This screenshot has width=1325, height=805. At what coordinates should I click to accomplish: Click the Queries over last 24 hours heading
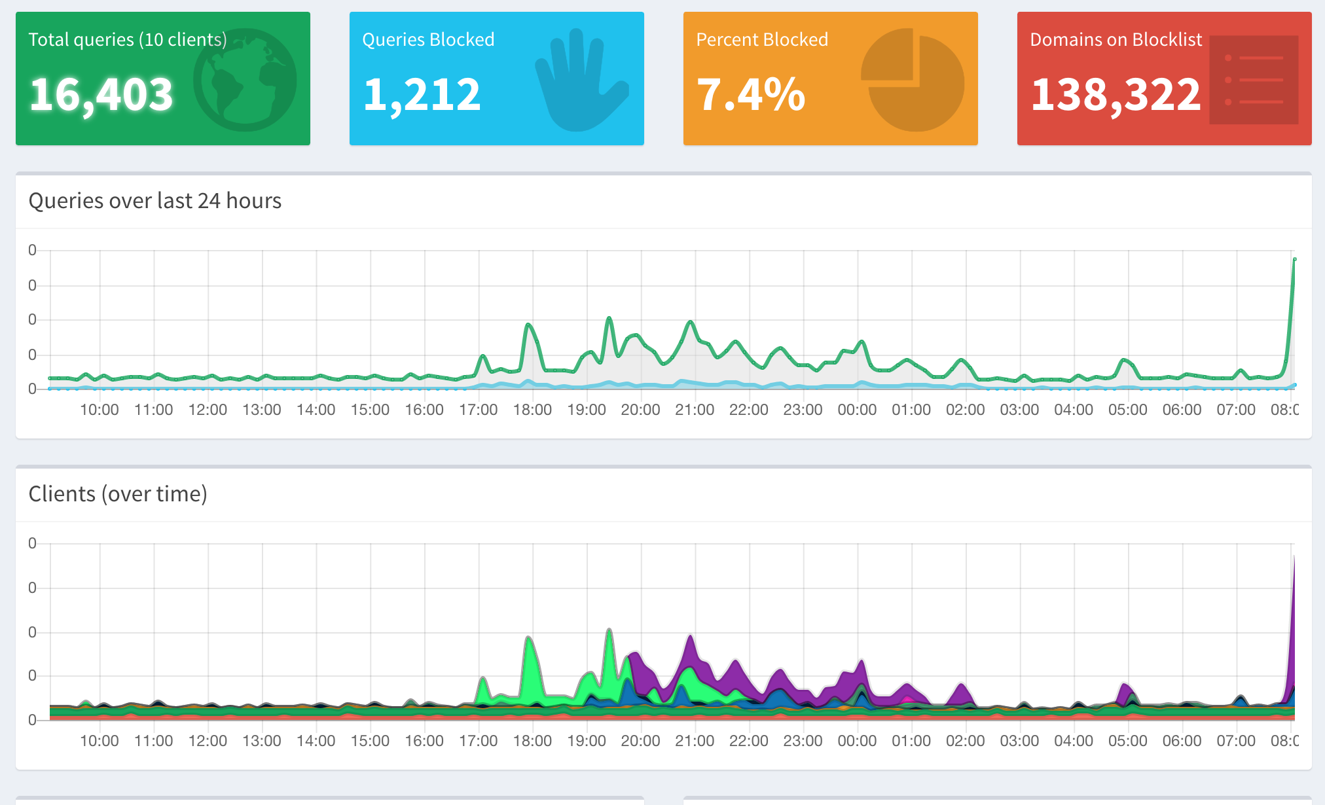click(x=155, y=200)
